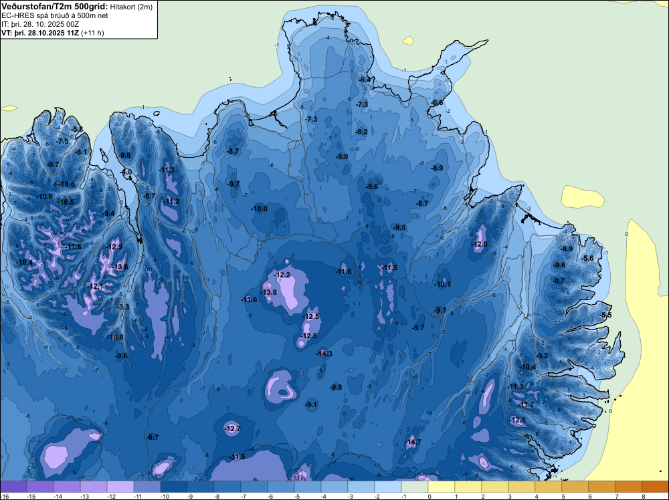Click the -9.5 temperature value

[399, 228]
